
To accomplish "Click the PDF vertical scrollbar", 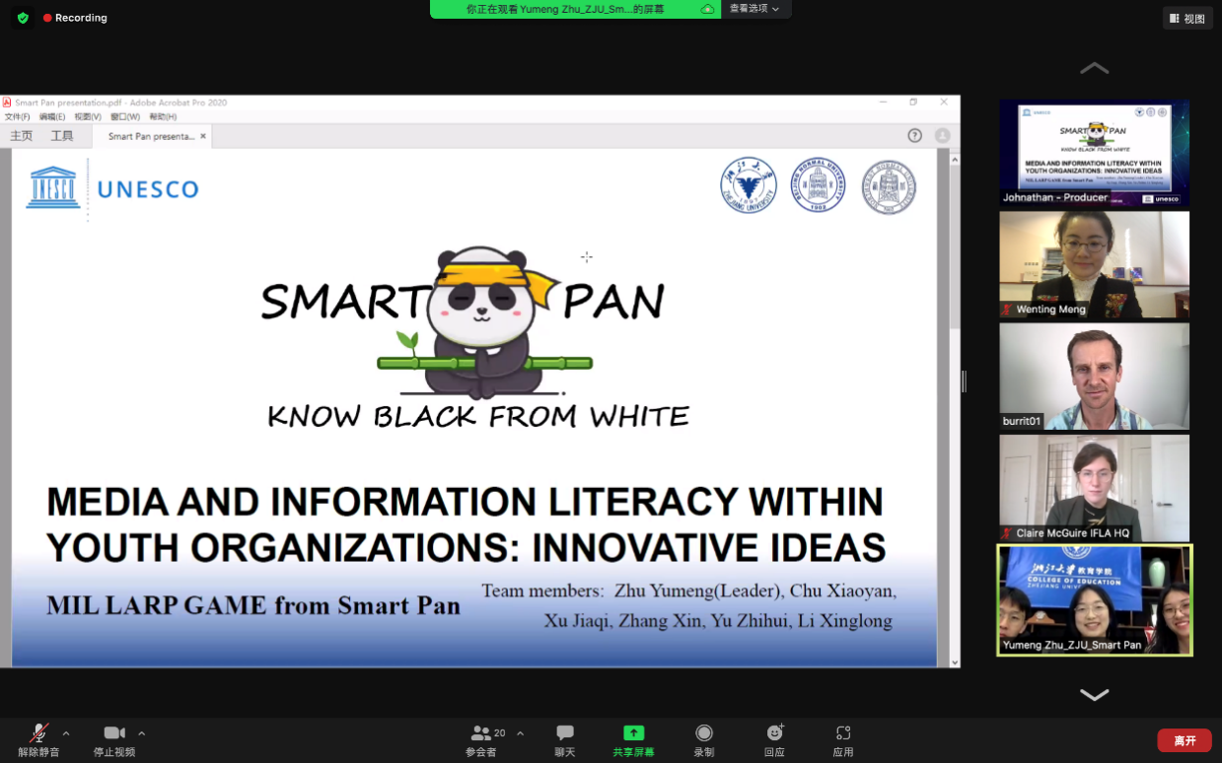I will click(x=954, y=246).
